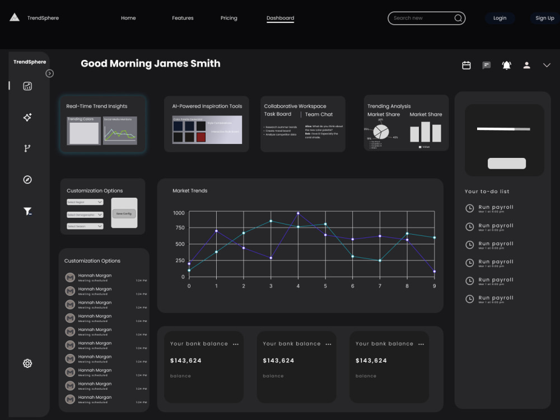560x420 pixels.
Task: Click the TrendSphere triangle logo
Action: pyautogui.click(x=15, y=17)
